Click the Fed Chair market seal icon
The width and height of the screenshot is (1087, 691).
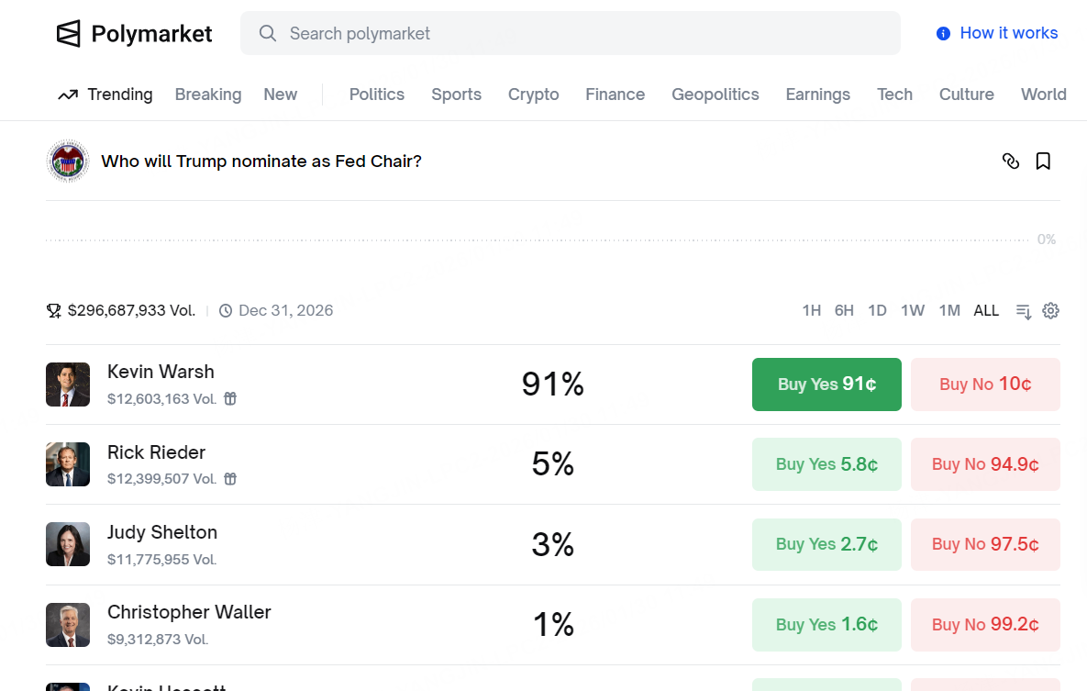(68, 162)
